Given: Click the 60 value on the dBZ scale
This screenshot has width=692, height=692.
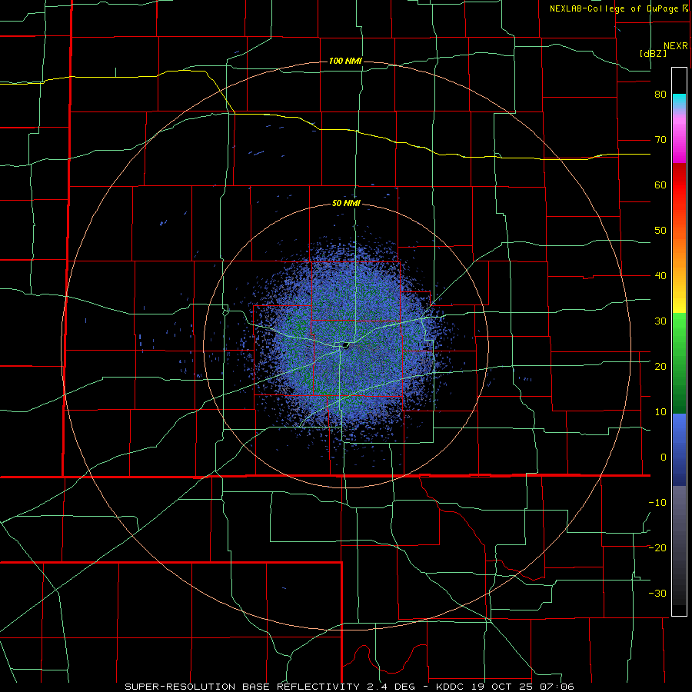Looking at the screenshot, I should pyautogui.click(x=660, y=185).
